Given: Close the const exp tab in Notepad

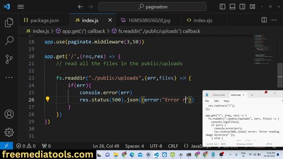Looking at the screenshot, I should (x=244, y=95).
